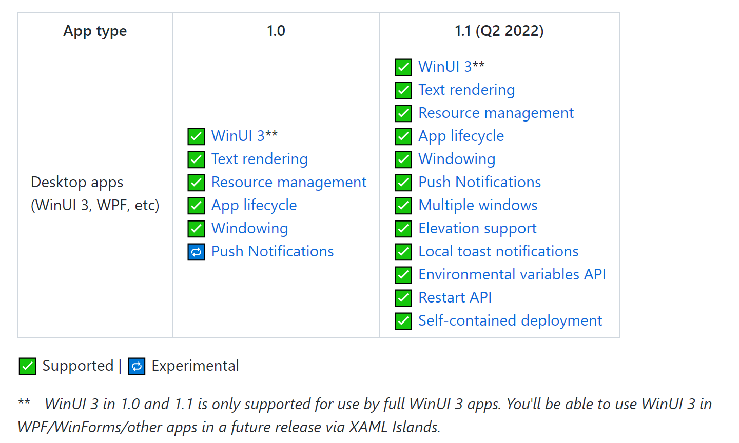The width and height of the screenshot is (739, 443).
Task: Open Push Notifications link in 1.0 column
Action: tap(273, 251)
